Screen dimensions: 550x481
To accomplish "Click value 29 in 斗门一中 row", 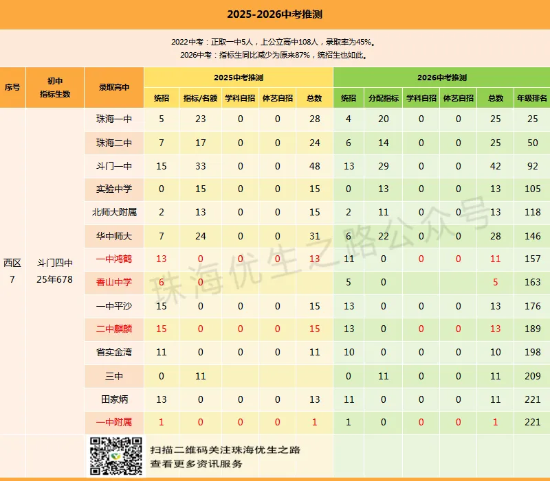I will click(x=384, y=166).
